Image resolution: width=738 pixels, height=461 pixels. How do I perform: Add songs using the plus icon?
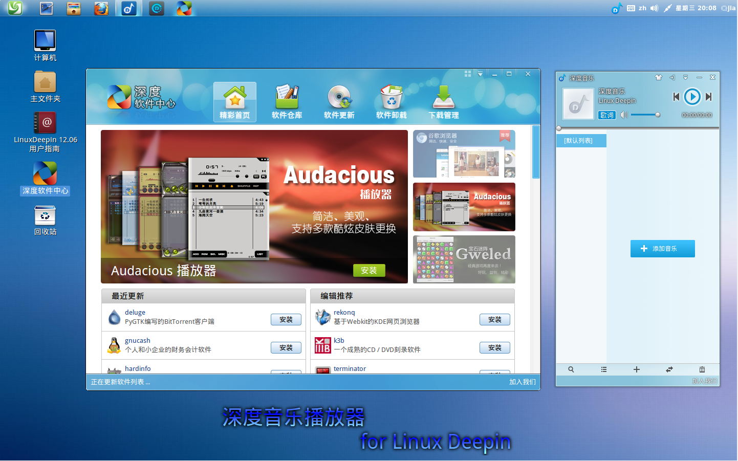[x=637, y=369]
